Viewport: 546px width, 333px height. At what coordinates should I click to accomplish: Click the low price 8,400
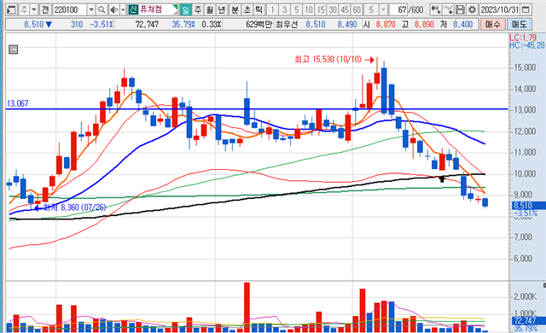pos(462,25)
